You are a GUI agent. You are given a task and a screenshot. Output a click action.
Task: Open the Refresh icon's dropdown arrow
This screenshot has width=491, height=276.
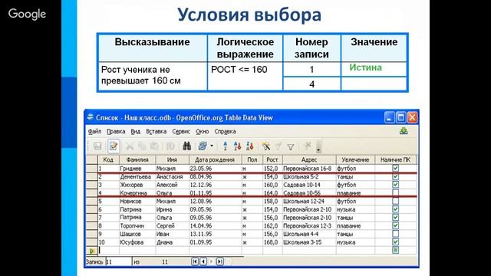click(x=212, y=146)
